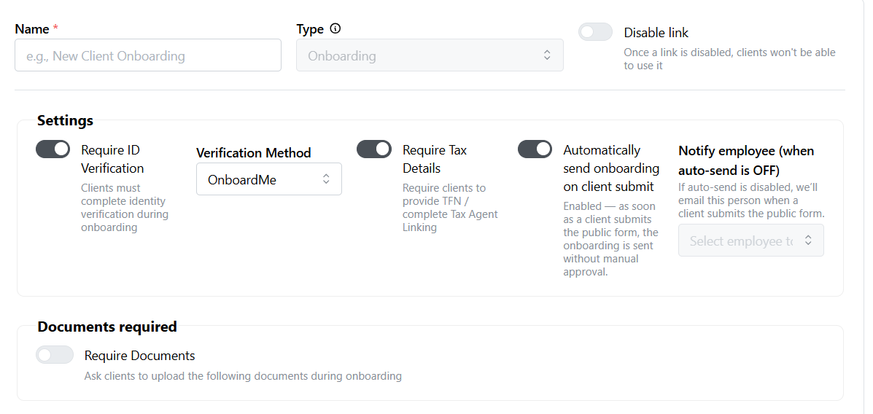Viewport: 873px width, 414px height.
Task: Click the chevron icon in the Select employee box
Action: pos(808,241)
